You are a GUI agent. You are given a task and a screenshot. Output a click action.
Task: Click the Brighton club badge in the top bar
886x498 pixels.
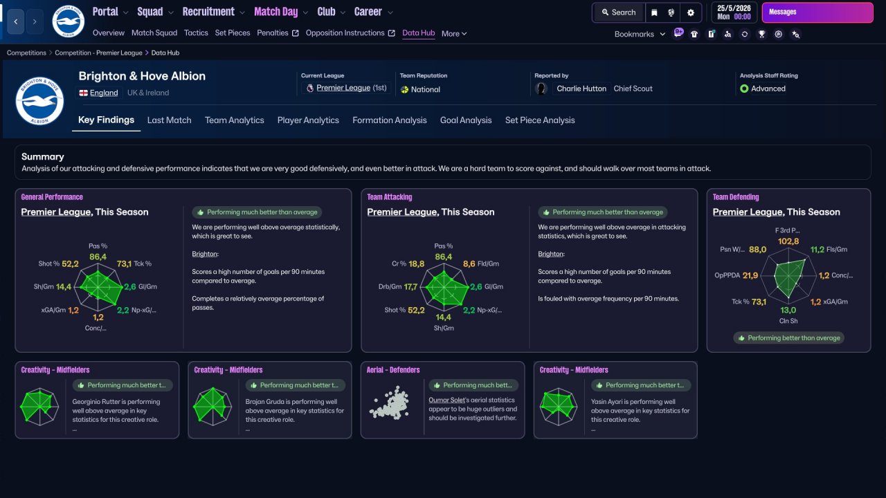coord(68,21)
